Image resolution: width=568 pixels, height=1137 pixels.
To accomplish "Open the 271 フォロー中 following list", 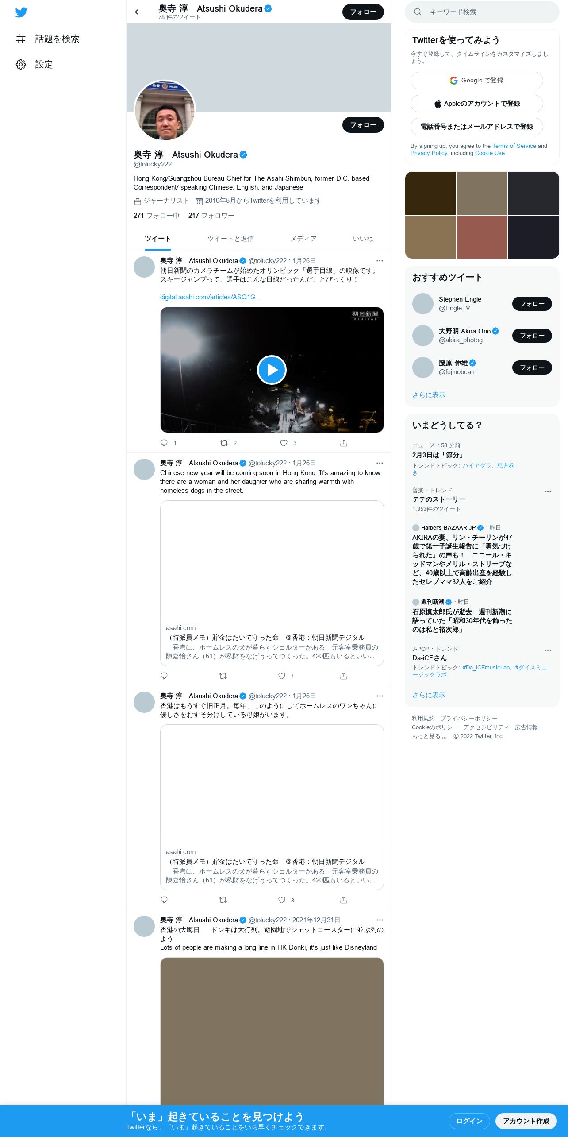I will 156,216.
